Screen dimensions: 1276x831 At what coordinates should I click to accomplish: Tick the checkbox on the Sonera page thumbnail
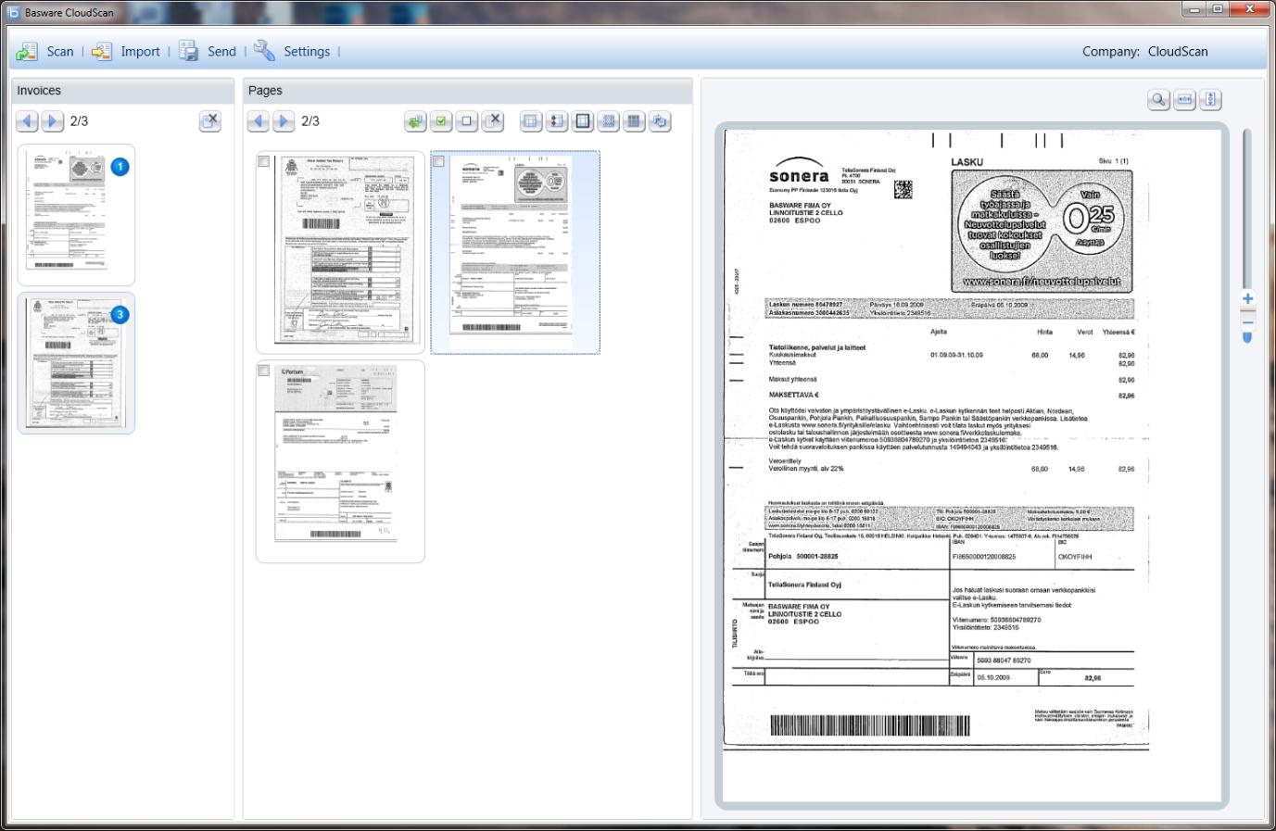(x=438, y=161)
